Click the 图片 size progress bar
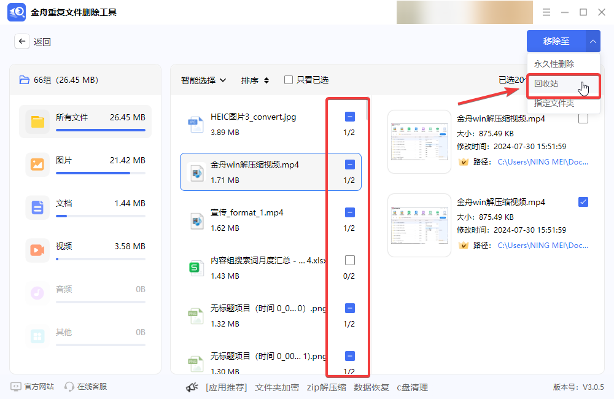 (101, 172)
